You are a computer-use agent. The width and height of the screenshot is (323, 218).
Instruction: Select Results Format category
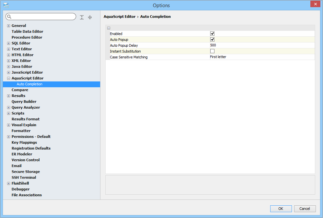(x=26, y=119)
